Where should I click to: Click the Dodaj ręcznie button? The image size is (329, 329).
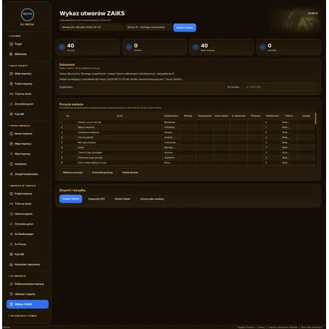pos(130,173)
